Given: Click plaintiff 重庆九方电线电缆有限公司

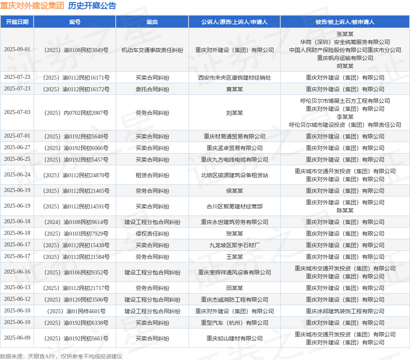Looking at the screenshot, I should [x=234, y=160].
